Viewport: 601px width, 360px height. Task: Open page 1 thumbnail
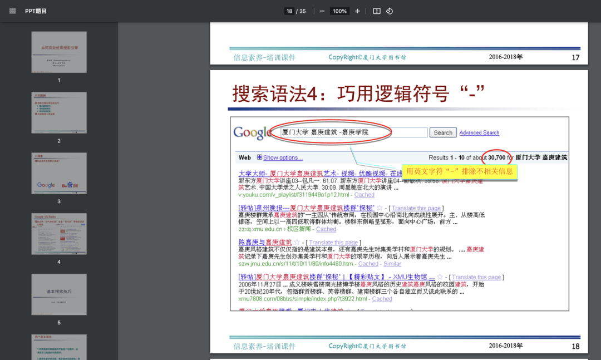59,52
